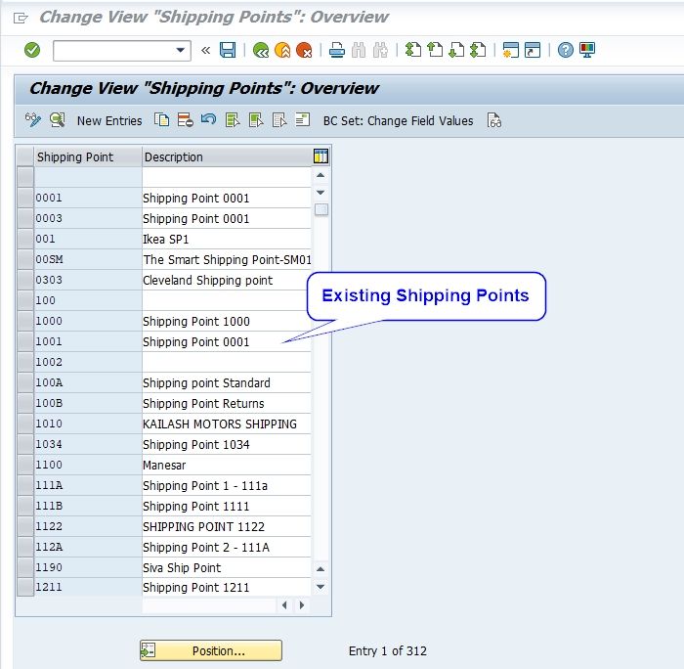Viewport: 684px width, 669px height.
Task: Select the row of Cleveland Shipping point
Action: click(25, 280)
